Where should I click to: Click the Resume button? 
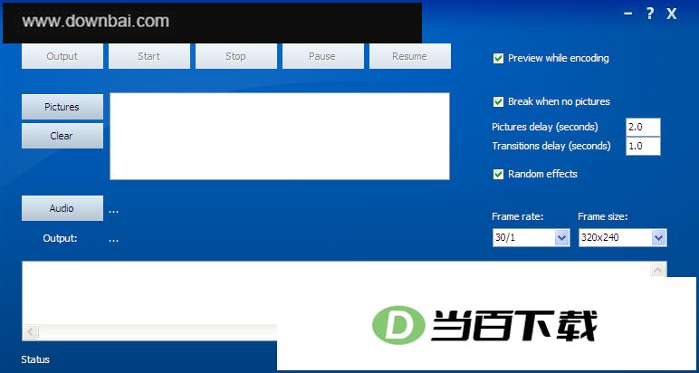(409, 56)
